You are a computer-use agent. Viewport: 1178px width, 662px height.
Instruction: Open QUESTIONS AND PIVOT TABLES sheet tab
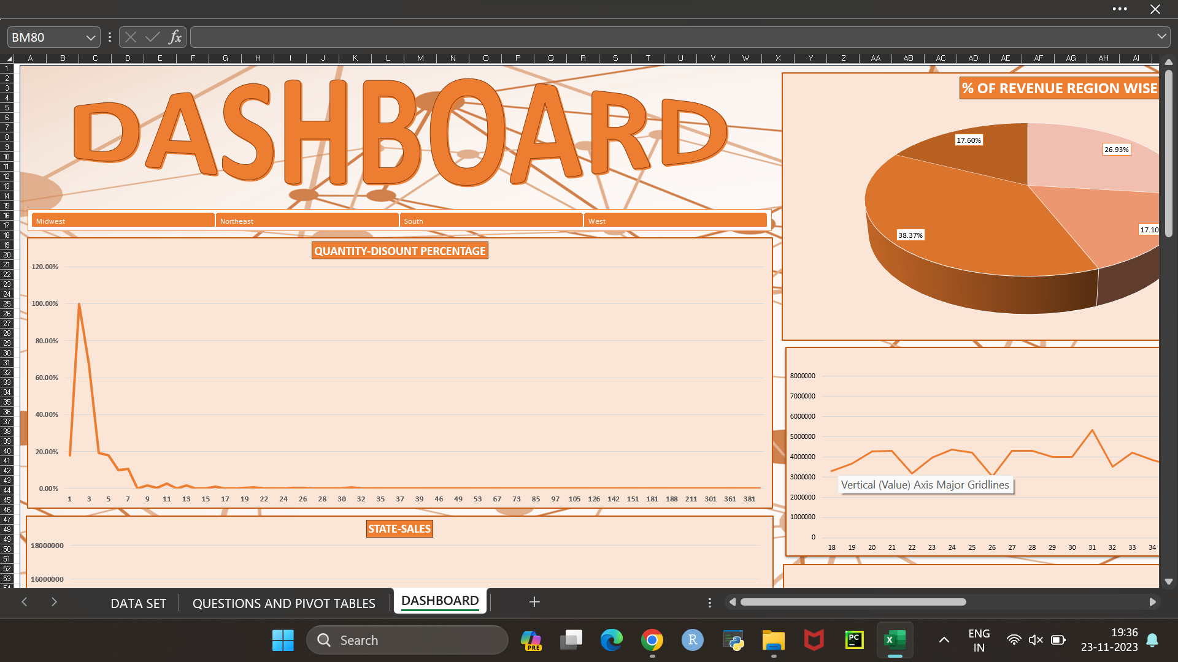click(283, 603)
